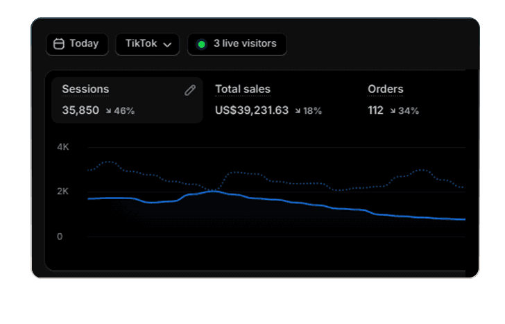Click the US$39,231.63 total sales value

click(252, 110)
